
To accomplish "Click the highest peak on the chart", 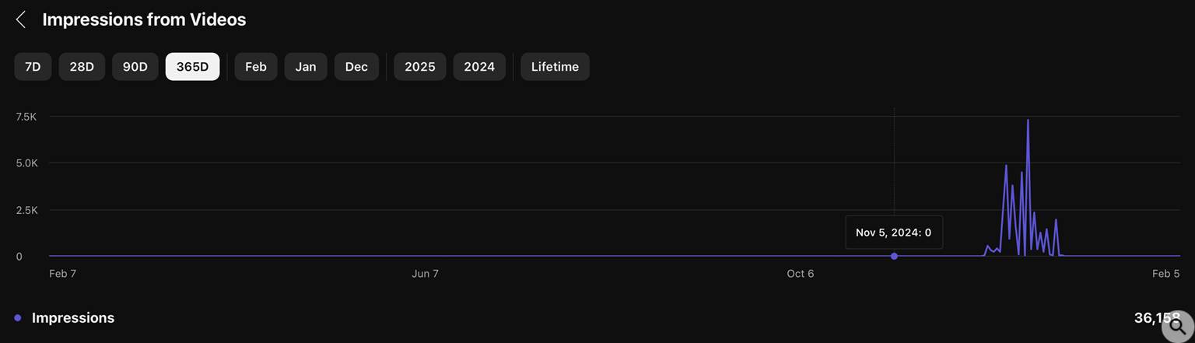I will point(1028,121).
